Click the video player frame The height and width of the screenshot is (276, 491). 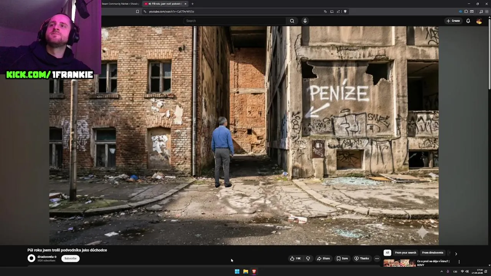click(x=244, y=135)
